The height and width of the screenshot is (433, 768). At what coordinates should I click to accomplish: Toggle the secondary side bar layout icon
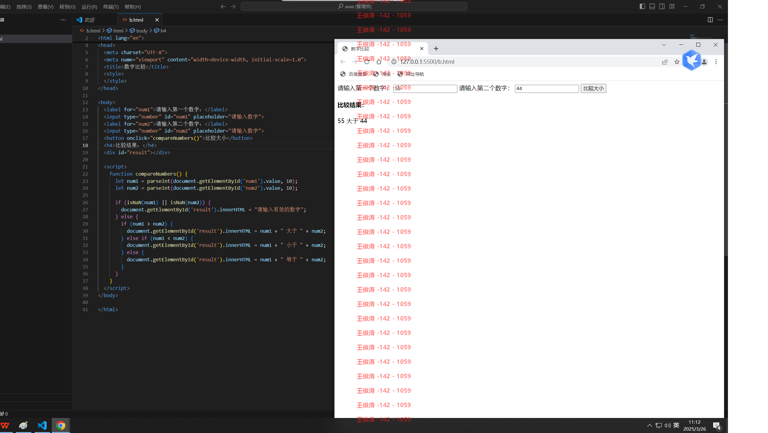coord(662,6)
